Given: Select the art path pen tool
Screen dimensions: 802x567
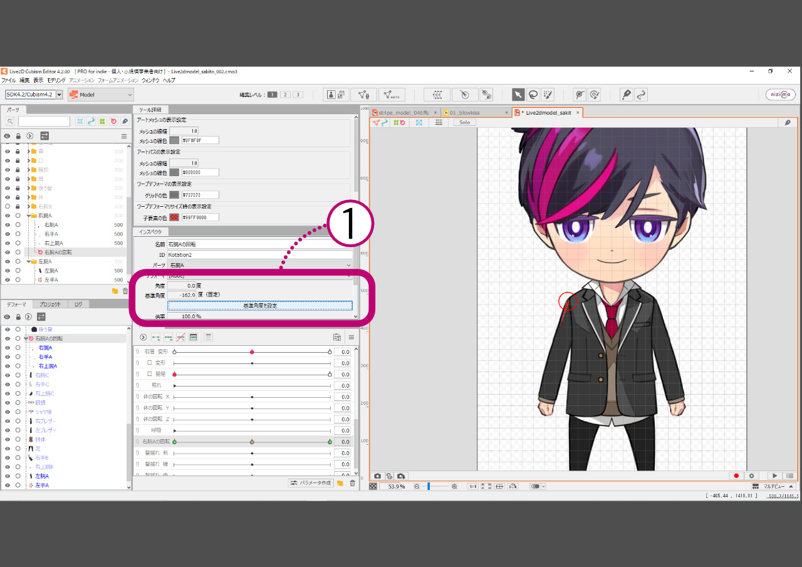Looking at the screenshot, I should pos(626,95).
